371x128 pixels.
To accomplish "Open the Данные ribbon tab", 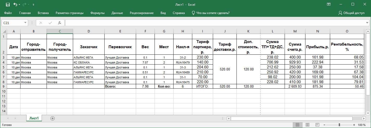I will [x=117, y=13].
